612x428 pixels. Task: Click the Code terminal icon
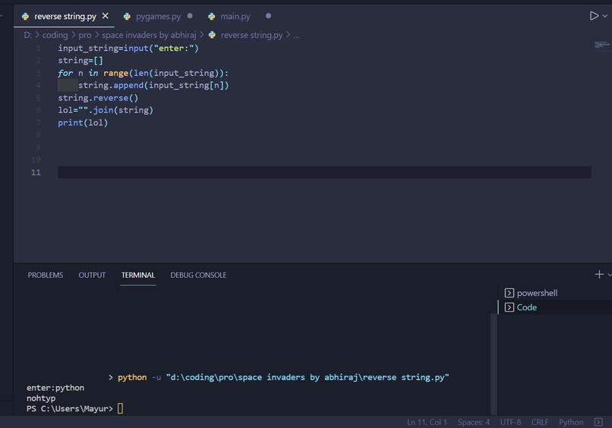coord(509,307)
